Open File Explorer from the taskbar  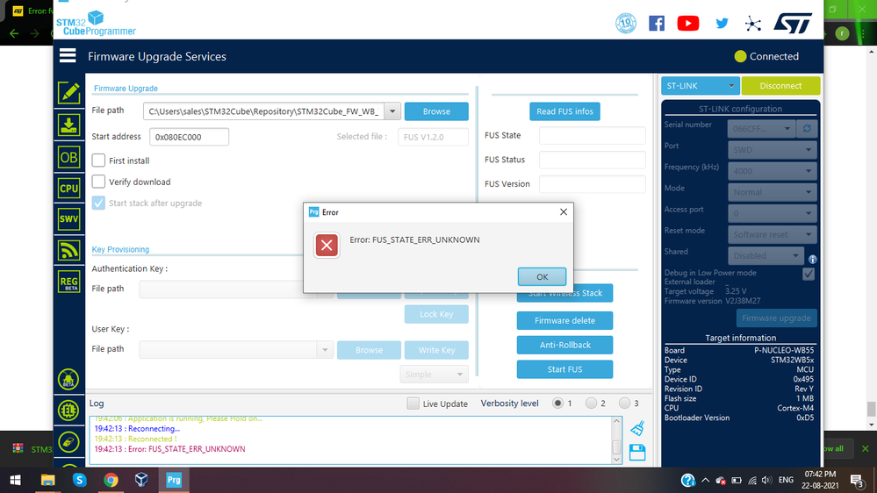(47, 480)
